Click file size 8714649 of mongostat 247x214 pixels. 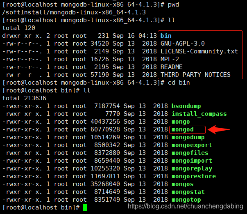click(107, 192)
